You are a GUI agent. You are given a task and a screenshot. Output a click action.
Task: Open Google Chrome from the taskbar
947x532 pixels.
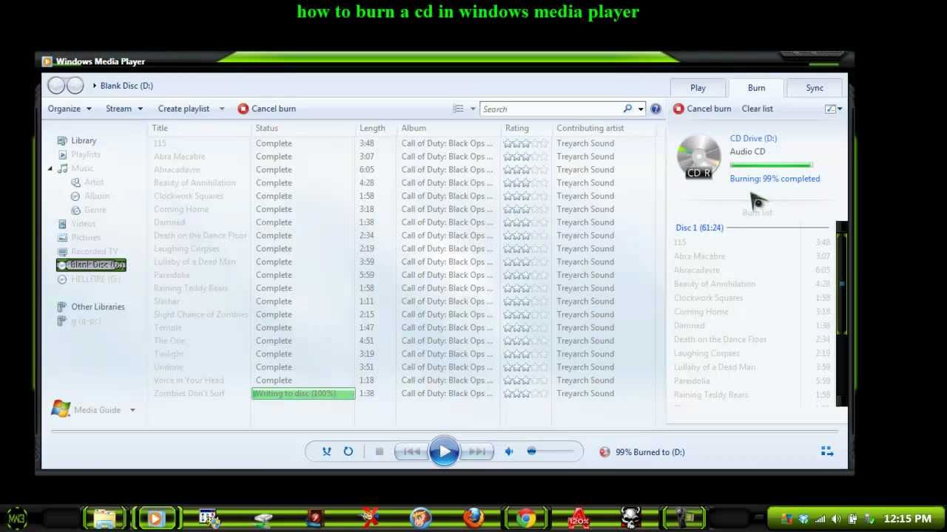tap(526, 519)
